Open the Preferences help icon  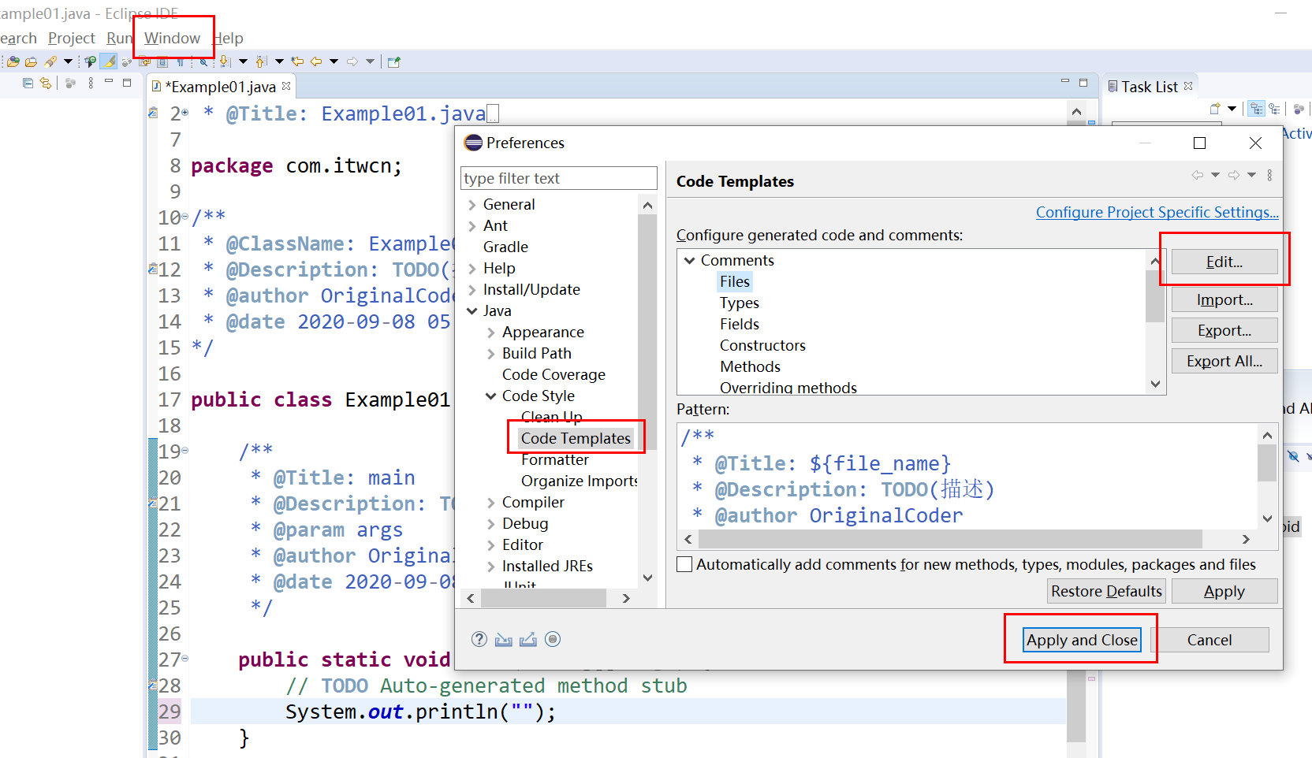click(479, 639)
